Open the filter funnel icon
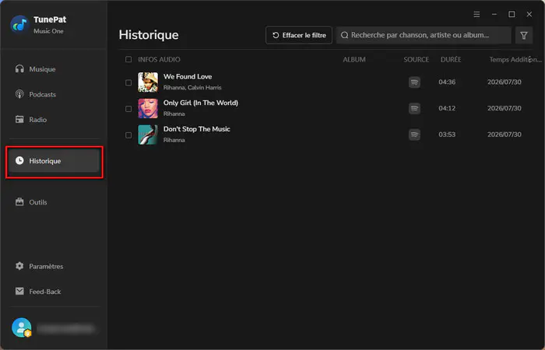The width and height of the screenshot is (545, 350). tap(524, 35)
